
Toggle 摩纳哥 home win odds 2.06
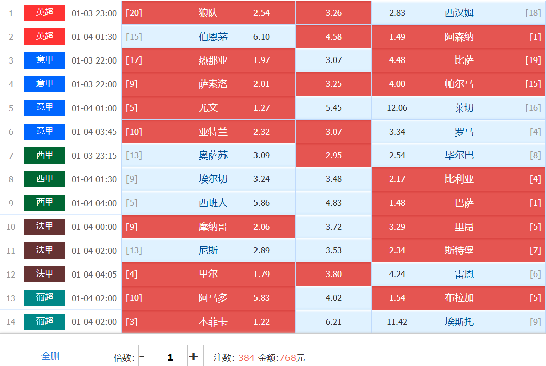208,227
